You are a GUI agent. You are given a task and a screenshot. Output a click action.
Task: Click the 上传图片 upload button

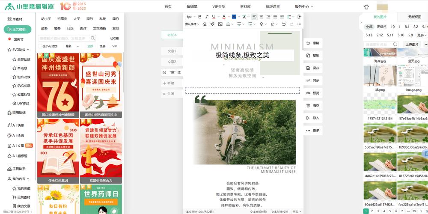pyautogui.click(x=411, y=45)
